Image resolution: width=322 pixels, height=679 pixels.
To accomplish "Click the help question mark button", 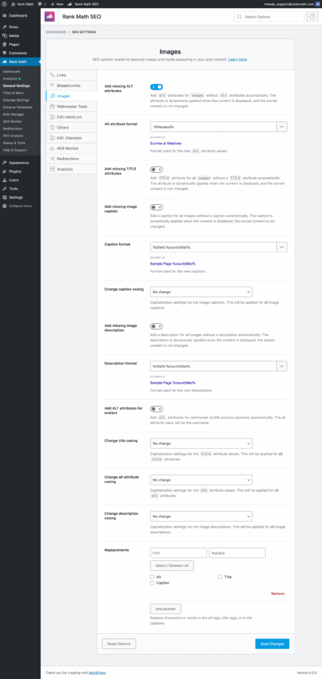I will pyautogui.click(x=313, y=17).
